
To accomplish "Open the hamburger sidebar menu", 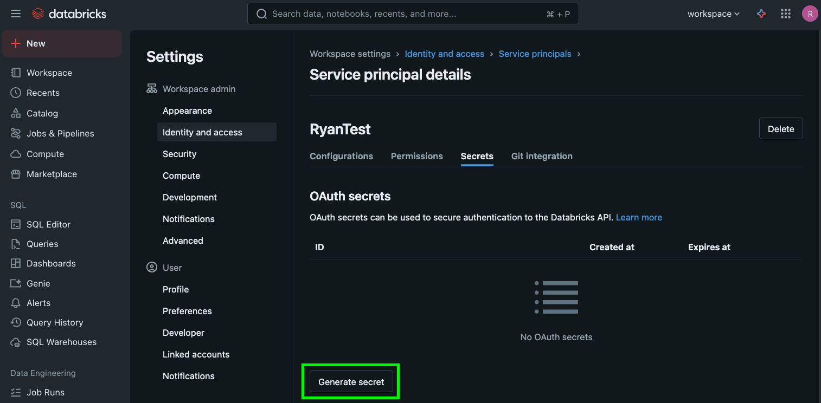I will (x=16, y=14).
